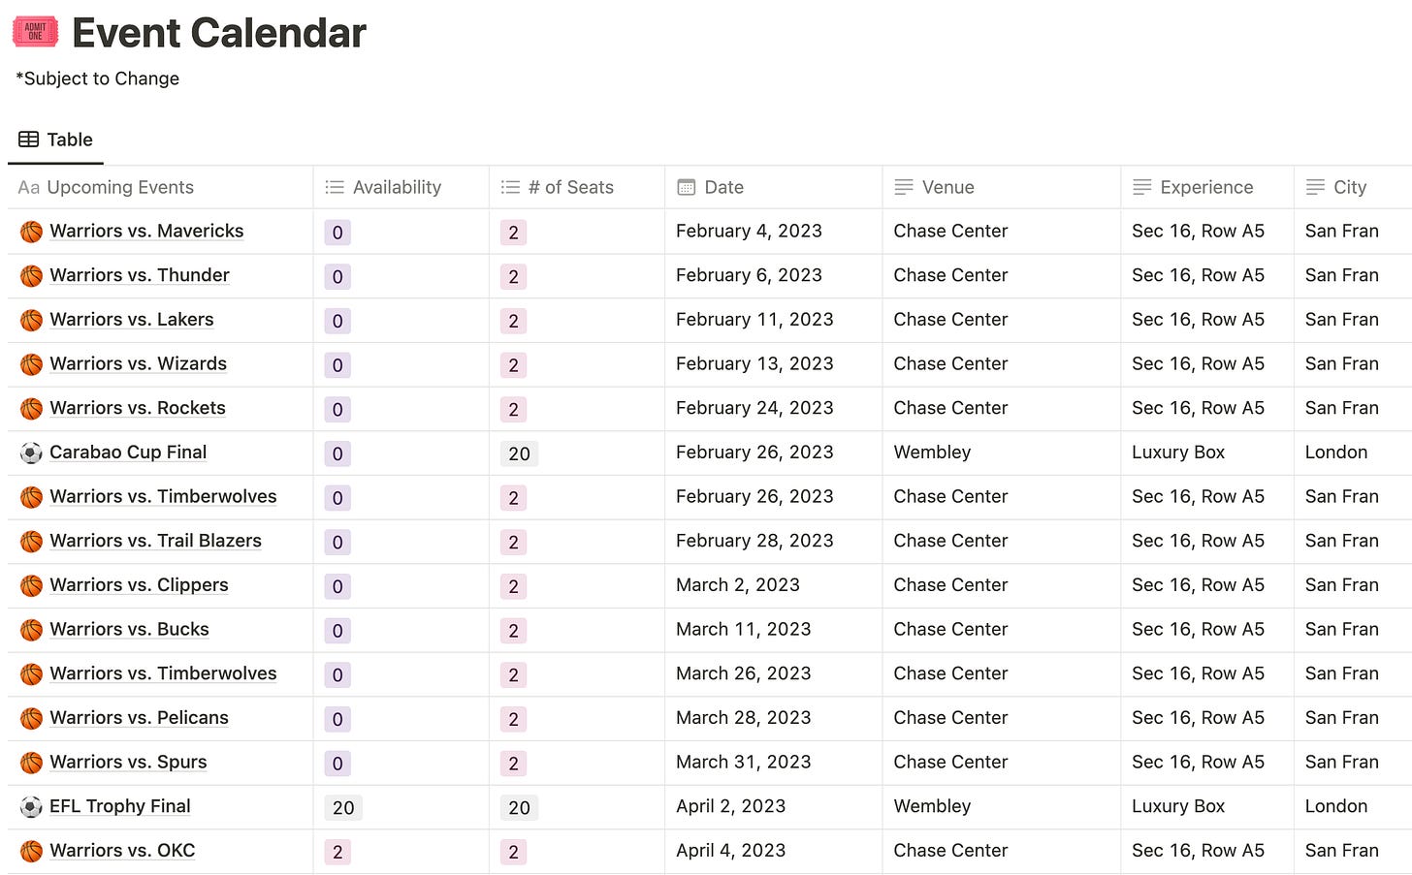Open the Warriors vs. Rockets event
The image size is (1412, 875).
coord(138,408)
